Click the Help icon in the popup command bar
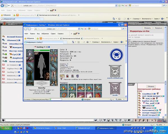Viewport: 168px width, 134px height. [122, 42]
